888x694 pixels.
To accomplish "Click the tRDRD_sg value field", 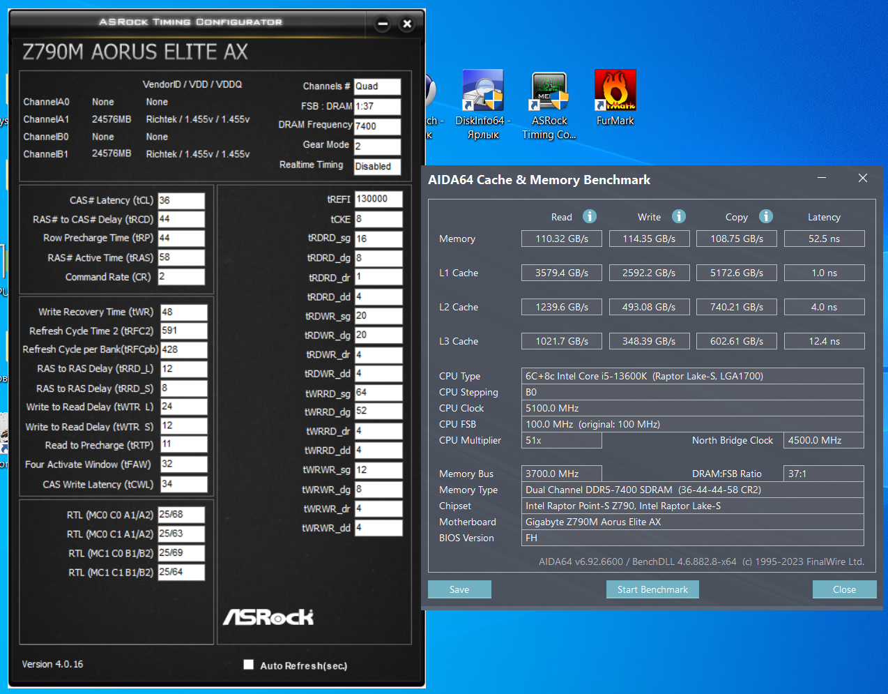I will point(378,239).
